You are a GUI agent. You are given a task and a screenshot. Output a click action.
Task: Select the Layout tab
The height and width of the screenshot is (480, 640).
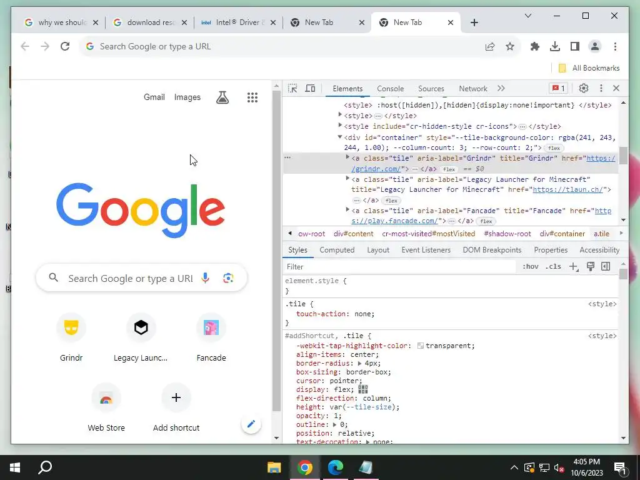(x=378, y=250)
